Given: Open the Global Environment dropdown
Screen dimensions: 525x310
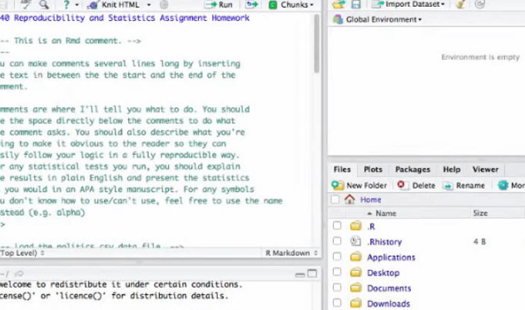Looking at the screenshot, I should click(x=378, y=19).
